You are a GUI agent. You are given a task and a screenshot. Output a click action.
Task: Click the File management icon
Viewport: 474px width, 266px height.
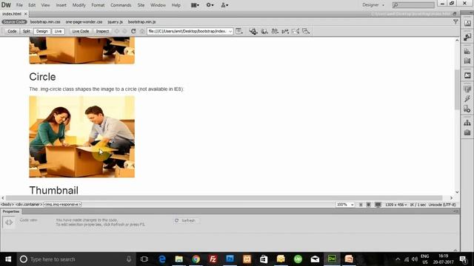coord(275,31)
